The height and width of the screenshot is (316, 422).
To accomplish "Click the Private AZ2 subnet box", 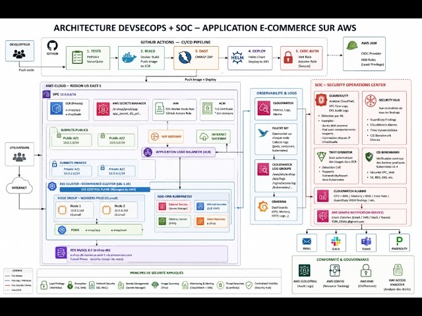I will pyautogui.click(x=117, y=171).
